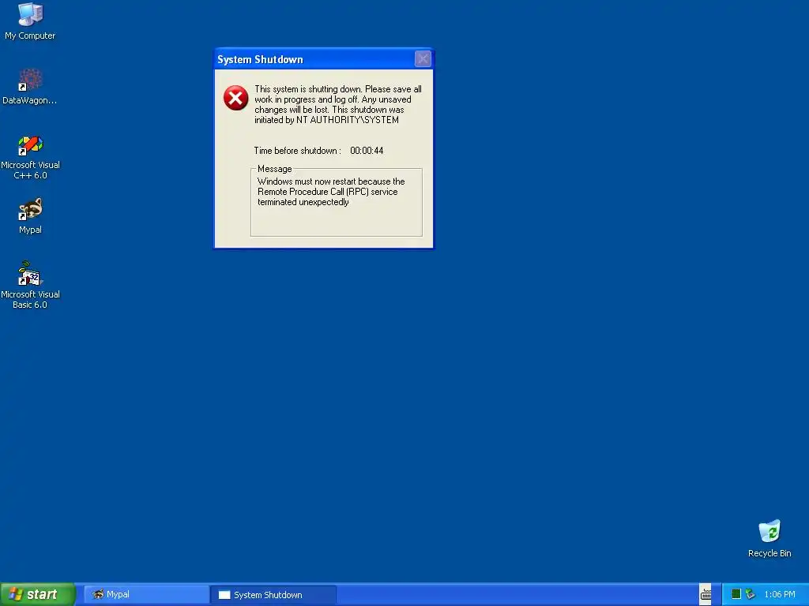Click the RPC service terminated message text

point(331,192)
